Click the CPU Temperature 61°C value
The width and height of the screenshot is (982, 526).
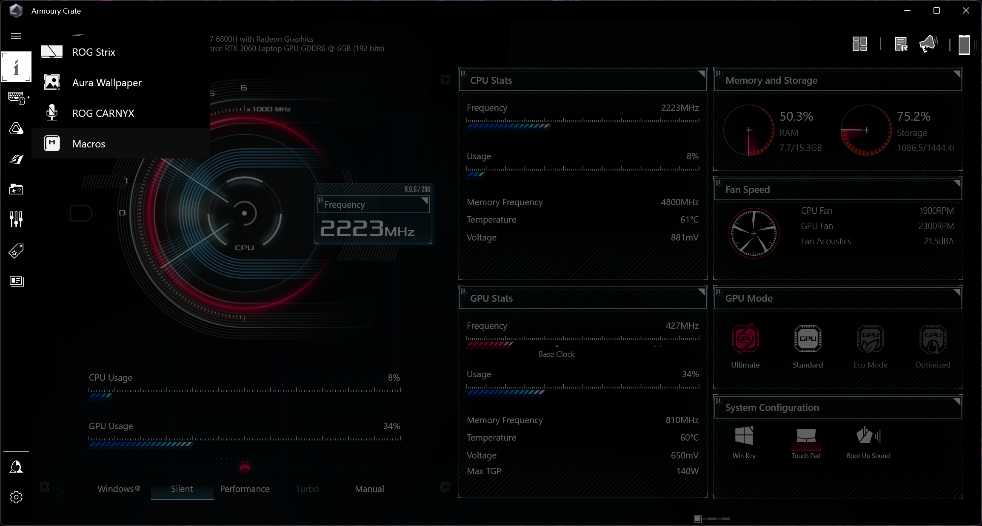coord(689,220)
